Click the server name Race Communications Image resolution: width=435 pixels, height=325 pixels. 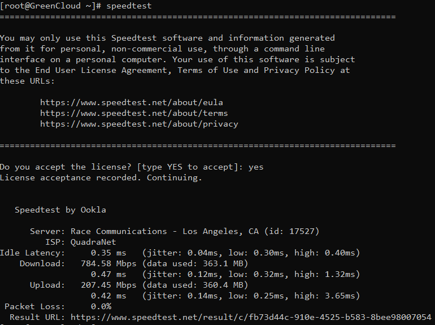tap(119, 231)
